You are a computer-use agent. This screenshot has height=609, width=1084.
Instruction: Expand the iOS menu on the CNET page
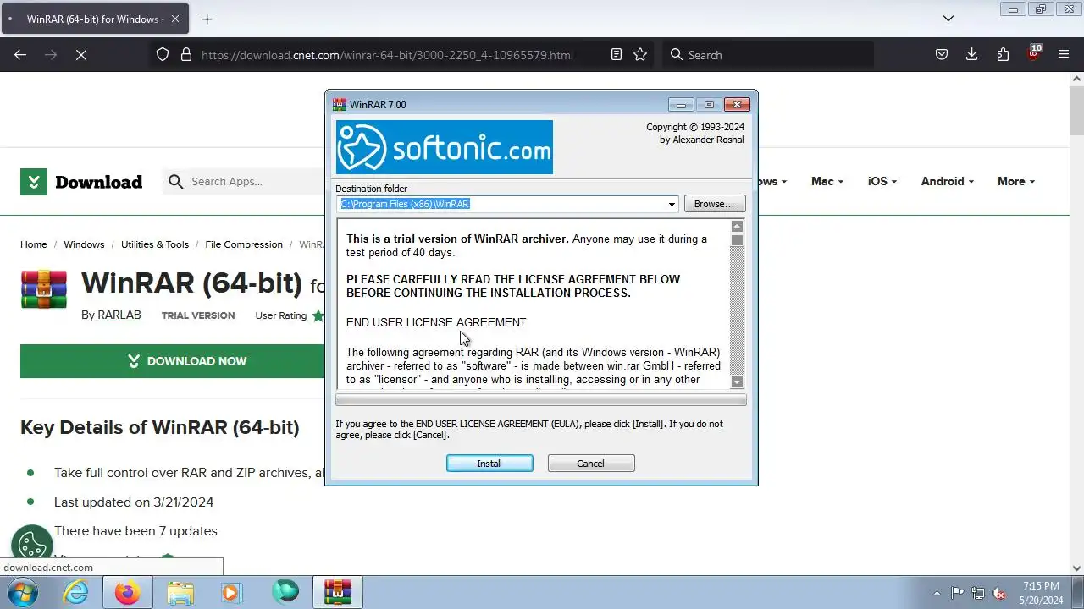[x=882, y=182]
